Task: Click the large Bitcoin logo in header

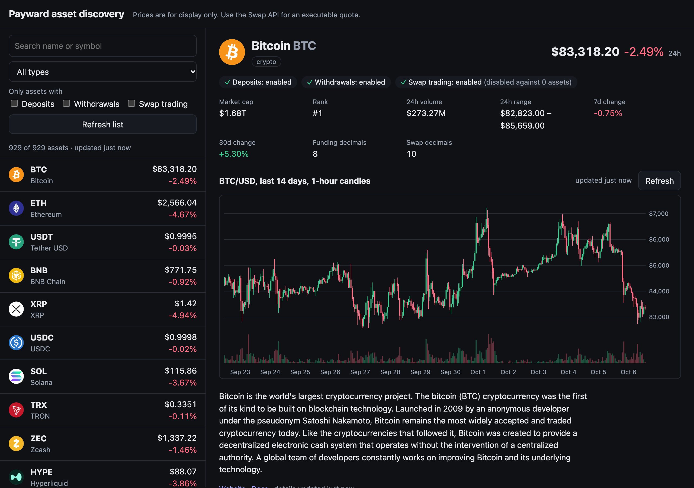Action: [232, 52]
